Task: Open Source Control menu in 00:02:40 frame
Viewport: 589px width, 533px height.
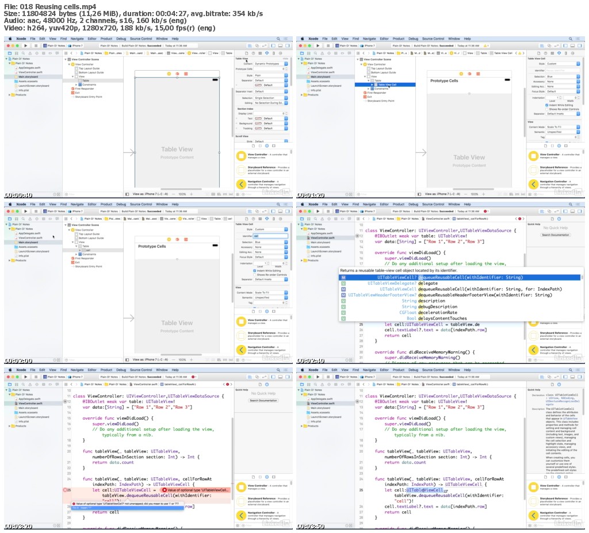Action: click(x=433, y=204)
